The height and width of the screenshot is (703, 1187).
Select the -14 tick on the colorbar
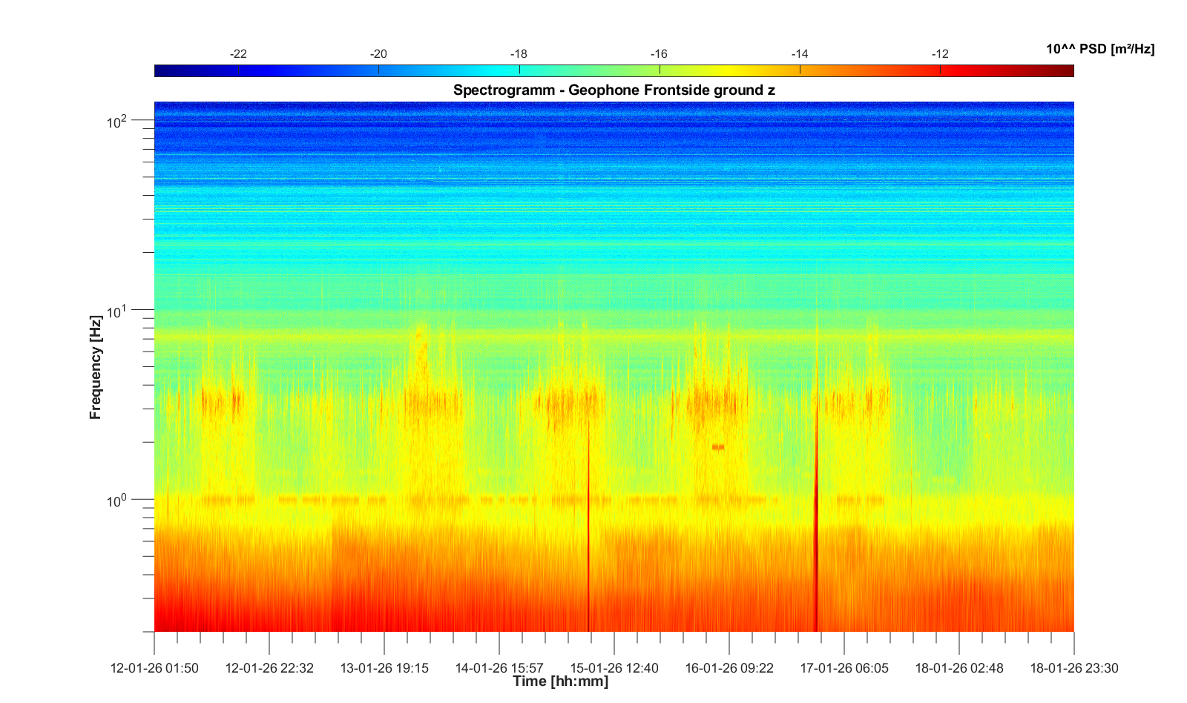pyautogui.click(x=800, y=70)
